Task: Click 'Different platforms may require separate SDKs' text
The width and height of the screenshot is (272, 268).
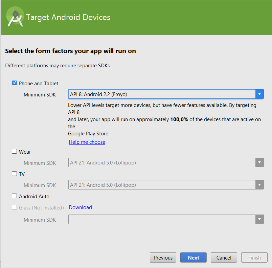Action: tap(58, 66)
